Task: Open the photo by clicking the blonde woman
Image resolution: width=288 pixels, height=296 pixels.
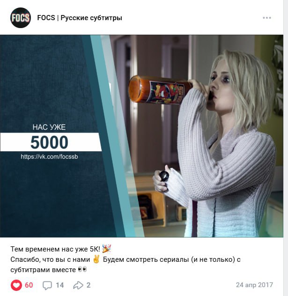Action: click(225, 143)
